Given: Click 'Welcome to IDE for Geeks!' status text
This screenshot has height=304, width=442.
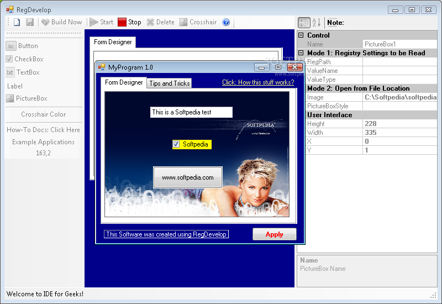Looking at the screenshot, I should [x=45, y=294].
